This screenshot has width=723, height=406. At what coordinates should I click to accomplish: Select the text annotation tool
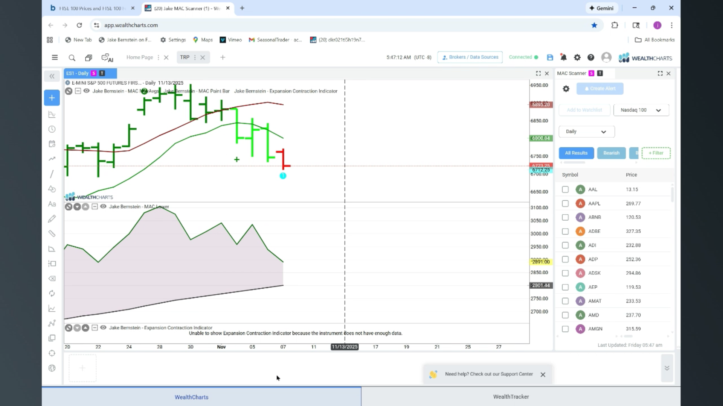[52, 204]
